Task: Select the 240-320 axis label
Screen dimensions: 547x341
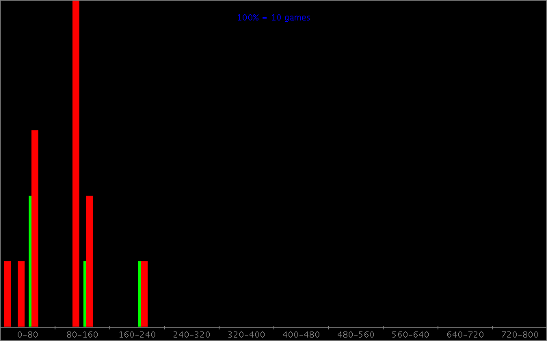Action: tap(192, 335)
